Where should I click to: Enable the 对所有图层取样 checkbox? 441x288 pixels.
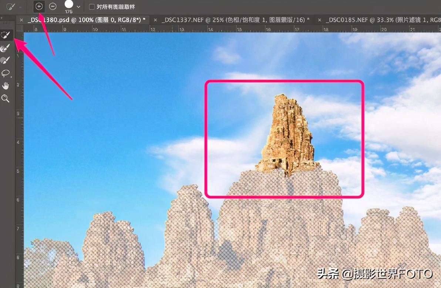click(x=92, y=7)
